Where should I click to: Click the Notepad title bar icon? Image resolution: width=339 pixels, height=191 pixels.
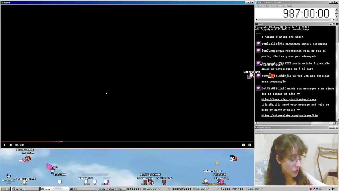(x=257, y=2)
